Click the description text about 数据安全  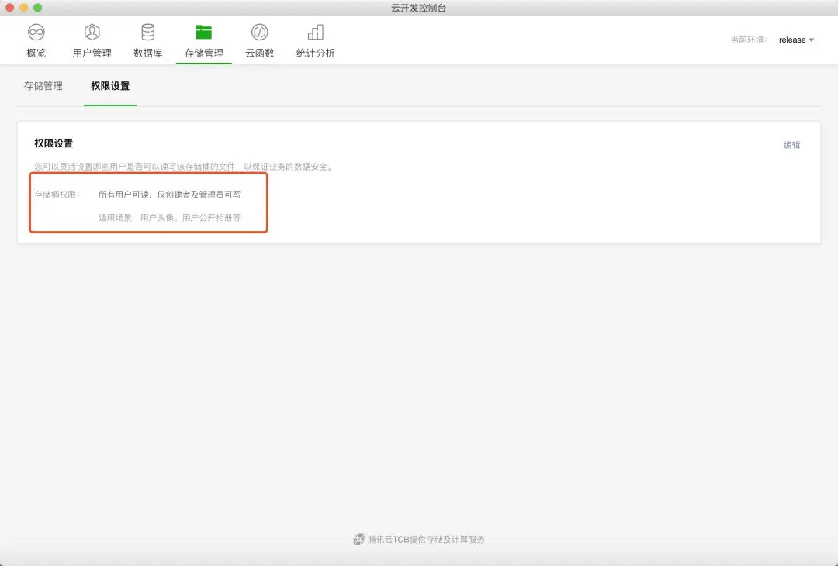click(183, 167)
